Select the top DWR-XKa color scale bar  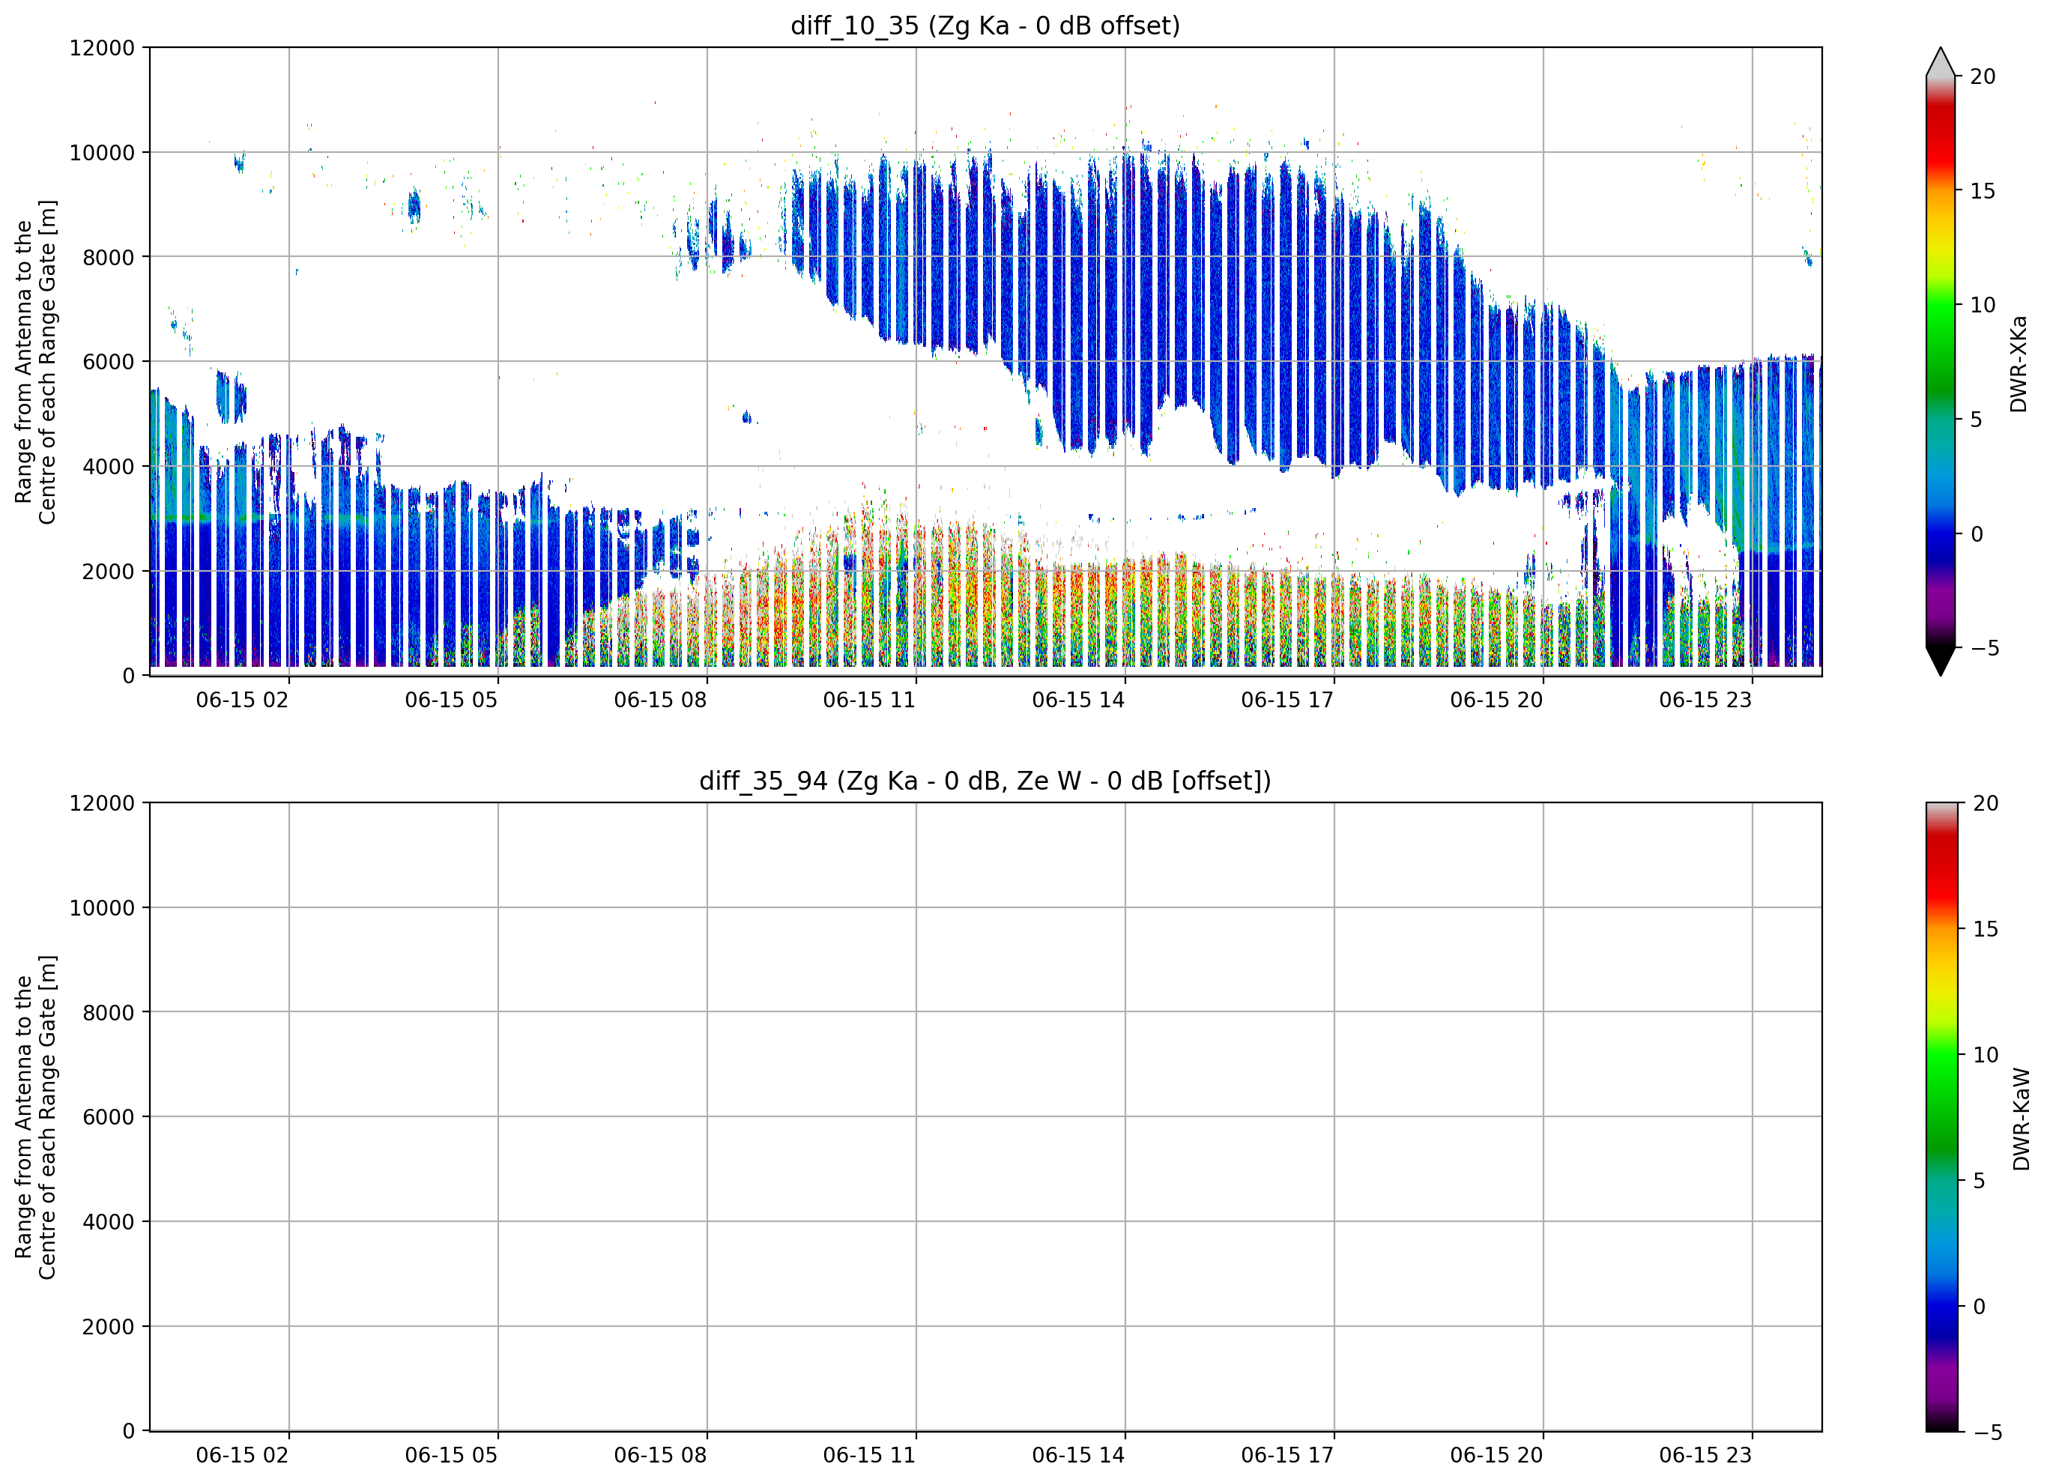pos(1941,362)
